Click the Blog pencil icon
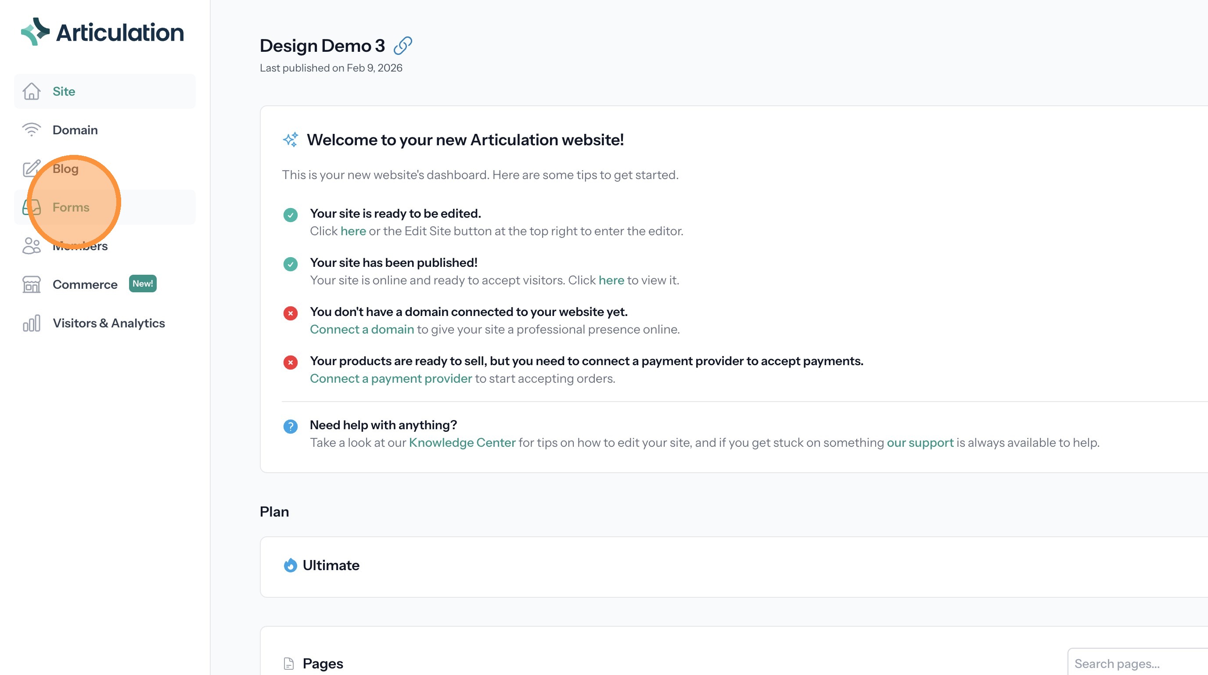Image resolution: width=1208 pixels, height=675 pixels. [31, 169]
